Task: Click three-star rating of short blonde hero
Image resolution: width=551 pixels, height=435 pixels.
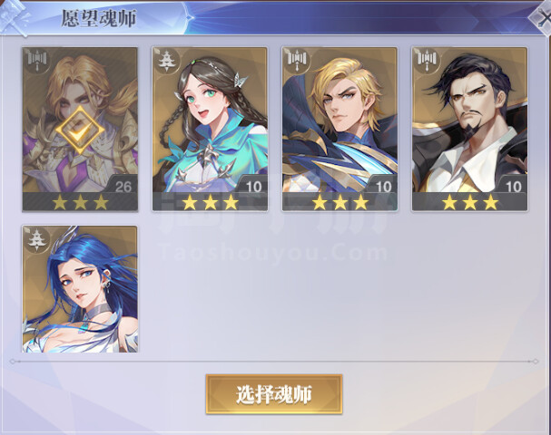Action: pos(340,202)
